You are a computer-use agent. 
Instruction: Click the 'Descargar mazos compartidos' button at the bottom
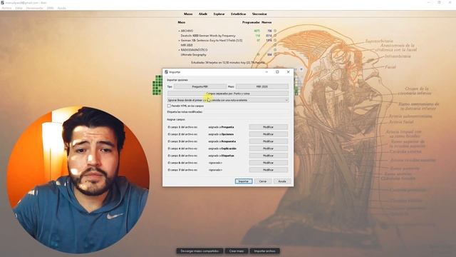[x=199, y=251]
